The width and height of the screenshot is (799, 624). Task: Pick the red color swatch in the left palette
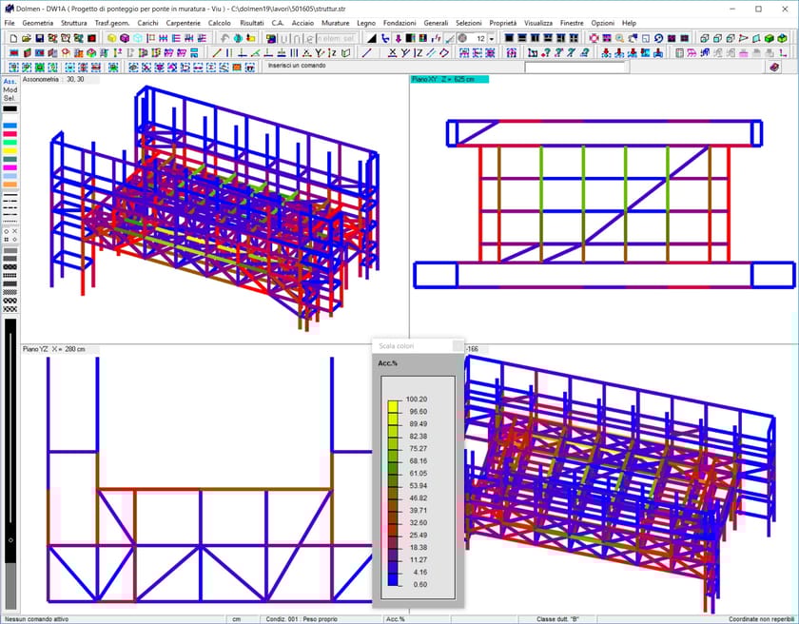[x=10, y=132]
